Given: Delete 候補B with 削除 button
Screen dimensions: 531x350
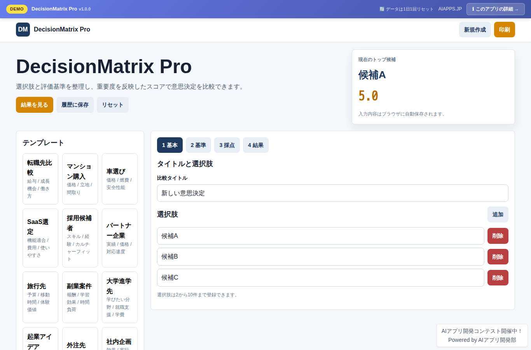Looking at the screenshot, I should pyautogui.click(x=498, y=257).
